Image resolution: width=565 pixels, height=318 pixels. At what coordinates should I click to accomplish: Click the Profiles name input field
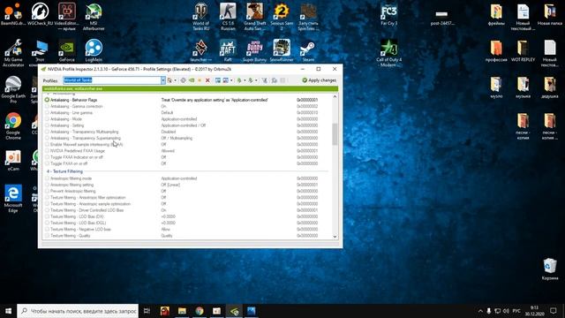(x=112, y=80)
